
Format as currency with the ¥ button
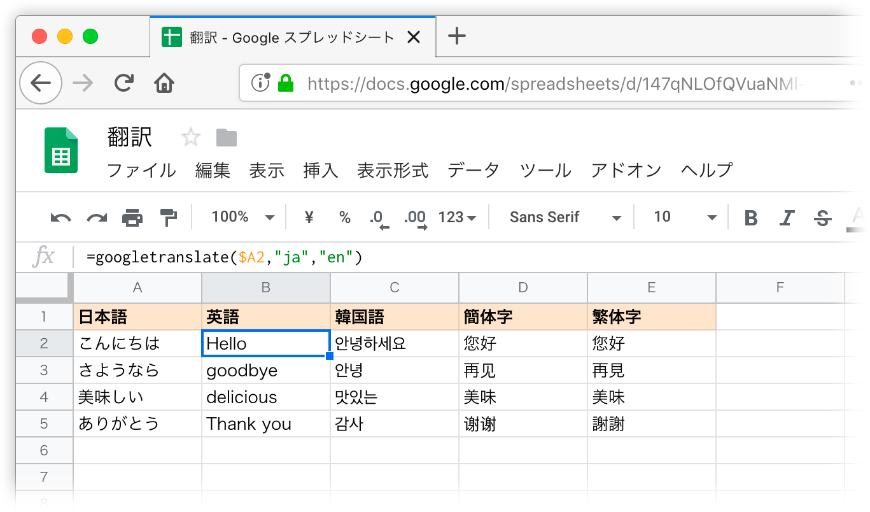point(310,217)
